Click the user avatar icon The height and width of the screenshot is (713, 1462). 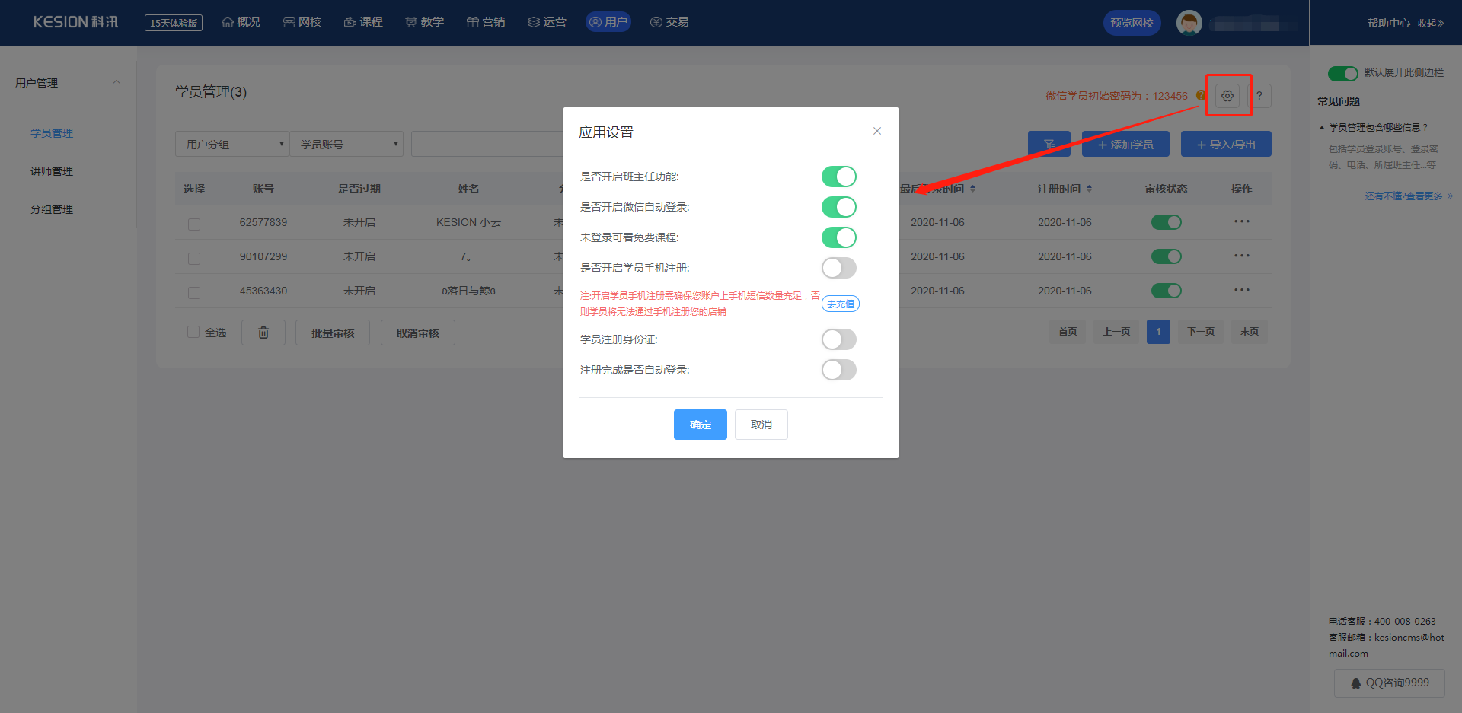point(1189,23)
